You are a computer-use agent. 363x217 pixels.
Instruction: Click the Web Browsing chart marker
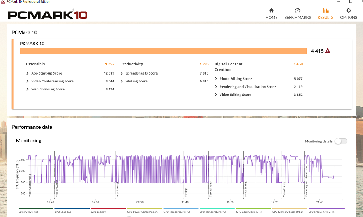click(57, 188)
